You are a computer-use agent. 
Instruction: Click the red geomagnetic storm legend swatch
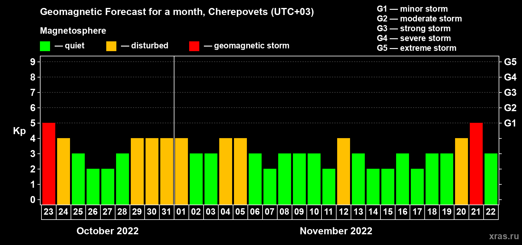pos(194,46)
